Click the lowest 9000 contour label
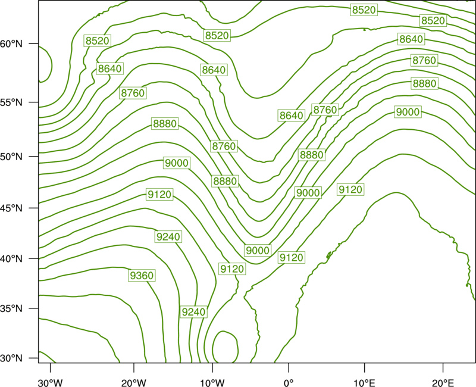This screenshot has height=387, width=476. [258, 250]
